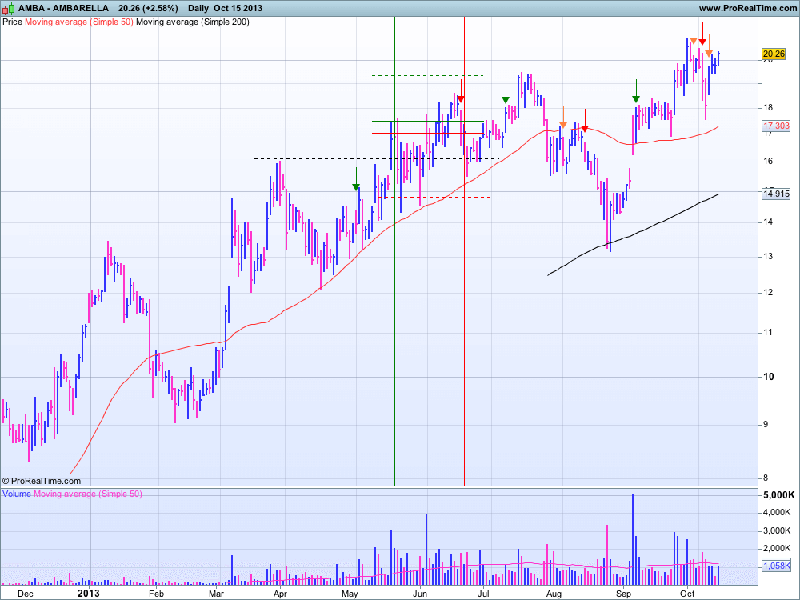Click the 20.26 (+2.58%) price change text

point(148,8)
